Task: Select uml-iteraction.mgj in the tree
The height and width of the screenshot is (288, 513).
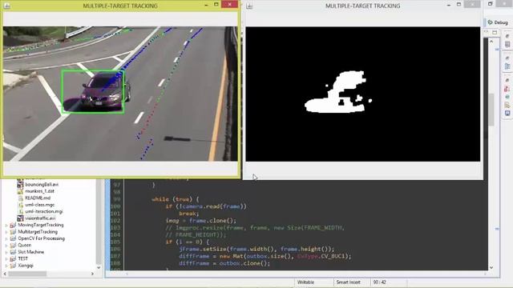Action: point(44,211)
